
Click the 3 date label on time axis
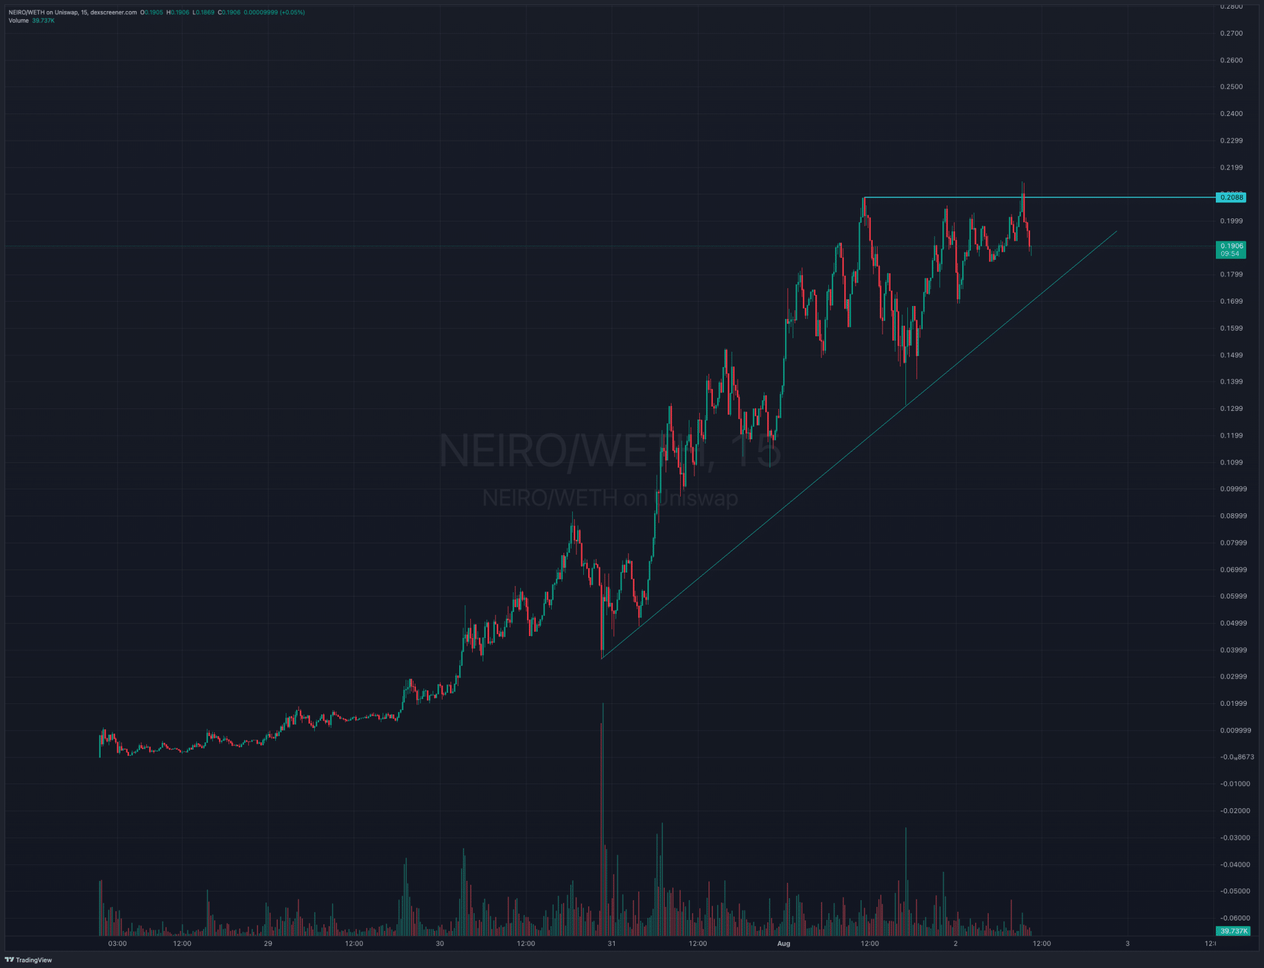pyautogui.click(x=1128, y=943)
